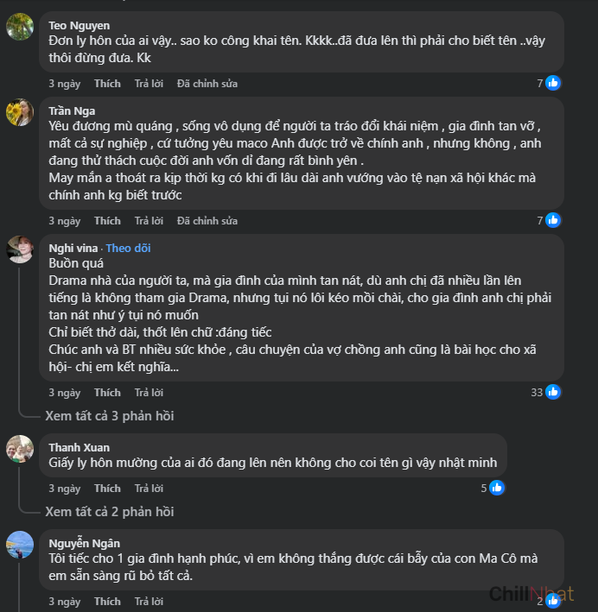Toggle Thích on Trần Nga's comment
The height and width of the screenshot is (612, 598).
[x=107, y=221]
